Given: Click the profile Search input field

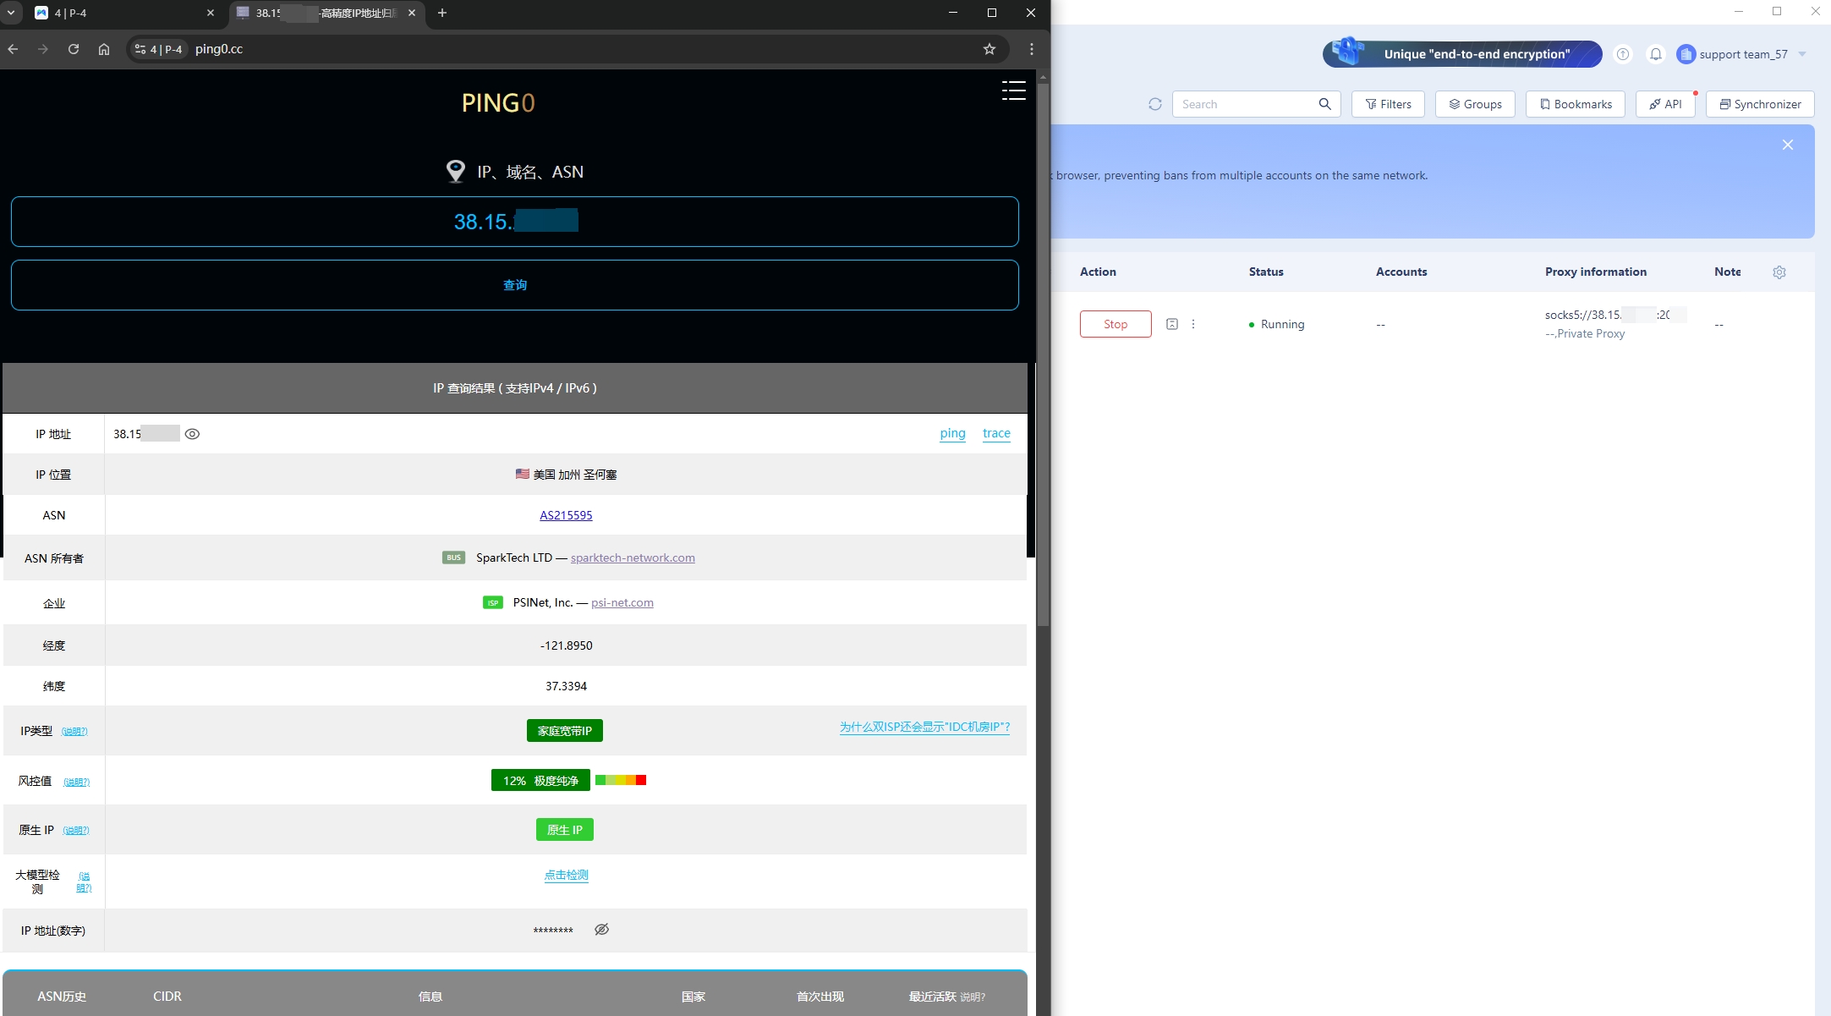Looking at the screenshot, I should 1243,104.
